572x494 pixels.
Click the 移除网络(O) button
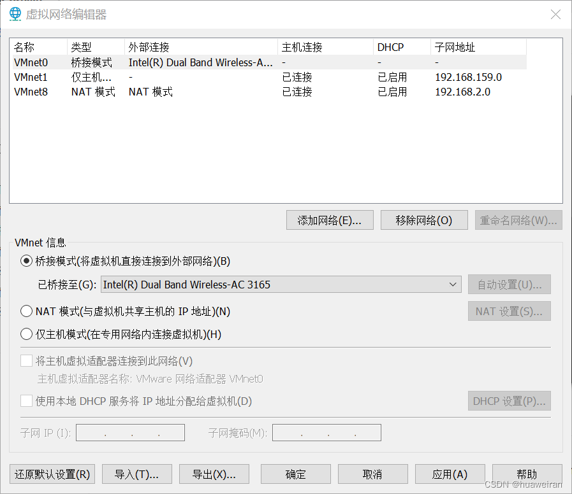424,220
